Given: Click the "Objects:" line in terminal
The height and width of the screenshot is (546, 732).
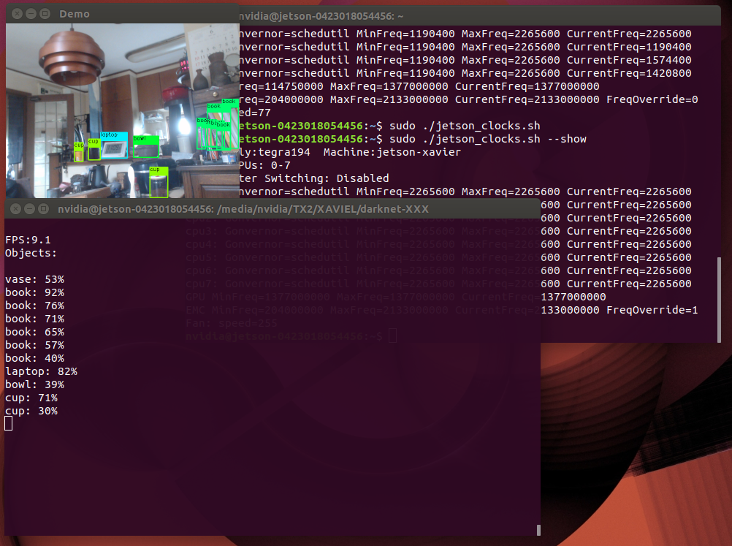Looking at the screenshot, I should 31,253.
